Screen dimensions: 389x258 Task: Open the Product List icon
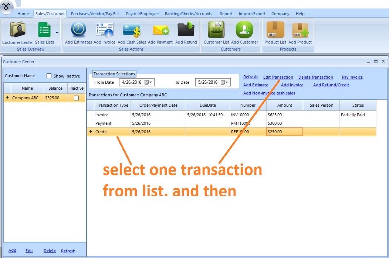point(275,30)
